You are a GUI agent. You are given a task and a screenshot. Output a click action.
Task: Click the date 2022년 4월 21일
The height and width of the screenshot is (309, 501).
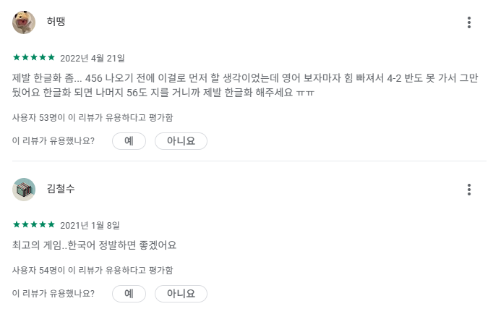pos(93,58)
